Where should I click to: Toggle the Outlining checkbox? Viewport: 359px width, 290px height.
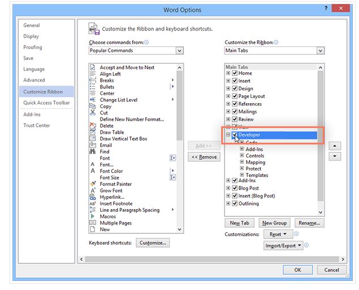click(235, 203)
